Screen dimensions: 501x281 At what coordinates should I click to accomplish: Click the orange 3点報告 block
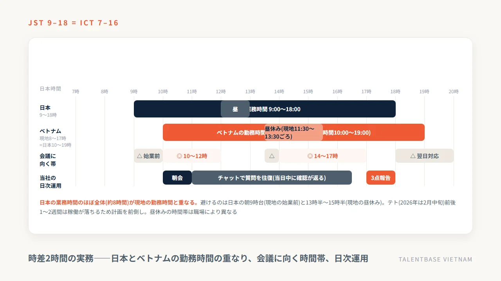tap(381, 178)
